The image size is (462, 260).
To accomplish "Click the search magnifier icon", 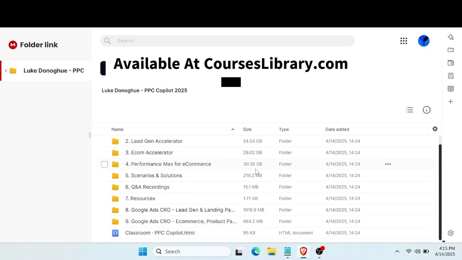I will (107, 41).
